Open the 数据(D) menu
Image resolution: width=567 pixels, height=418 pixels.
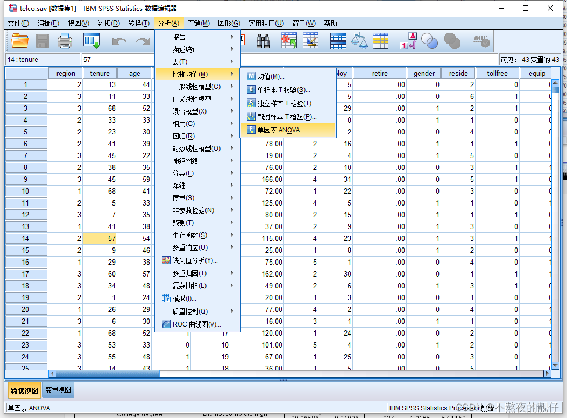(109, 23)
